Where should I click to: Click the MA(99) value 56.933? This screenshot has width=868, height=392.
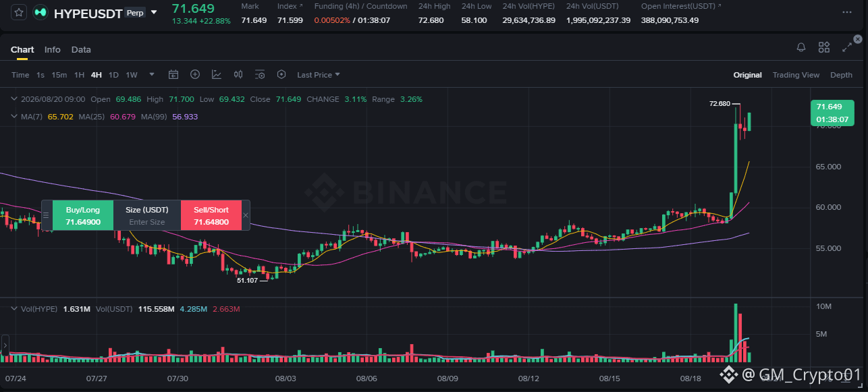coord(186,117)
